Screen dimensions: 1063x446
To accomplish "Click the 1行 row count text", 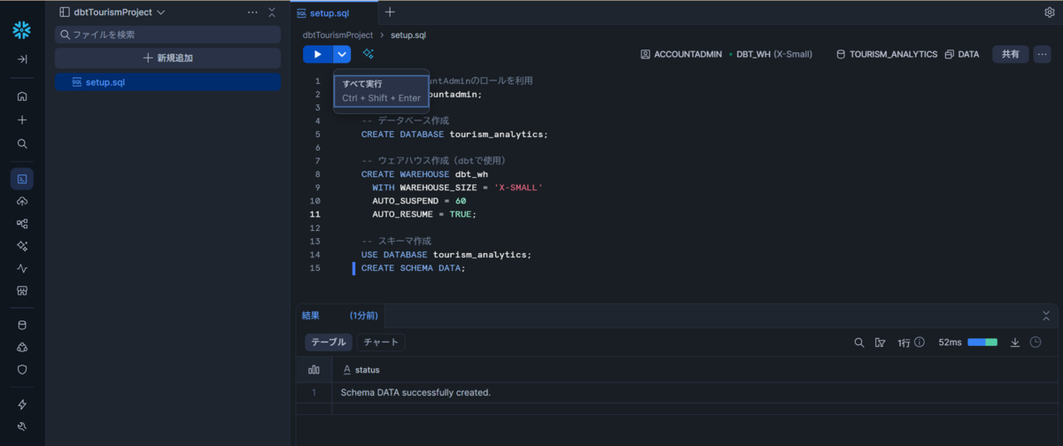I will click(904, 342).
